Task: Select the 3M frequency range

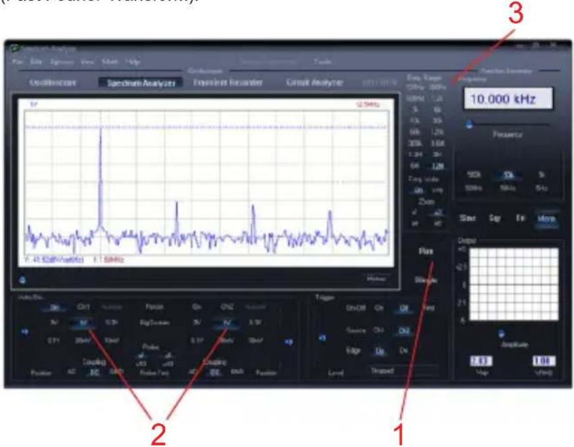Action: 437,155
